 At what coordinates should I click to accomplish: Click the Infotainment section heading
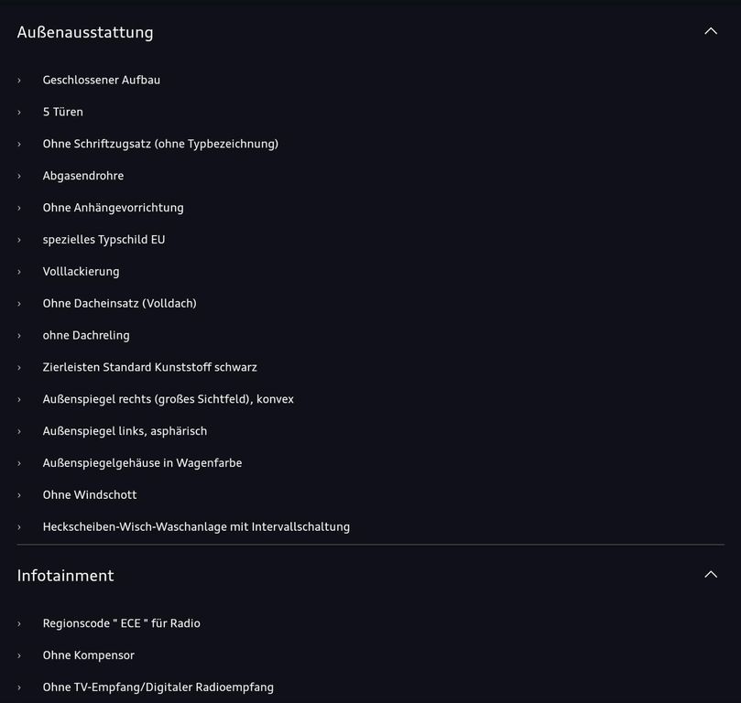tap(65, 576)
